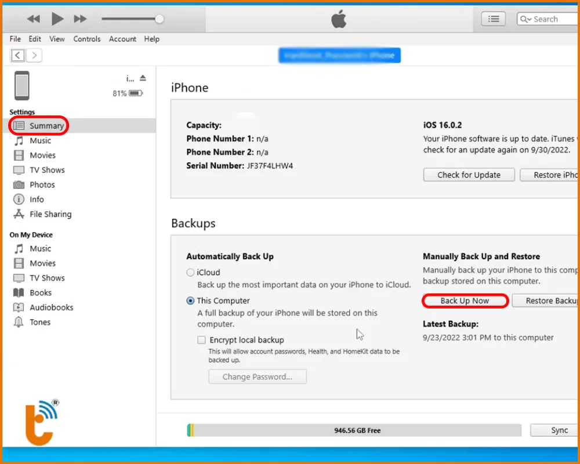Open the File menu
The width and height of the screenshot is (580, 464).
[15, 39]
